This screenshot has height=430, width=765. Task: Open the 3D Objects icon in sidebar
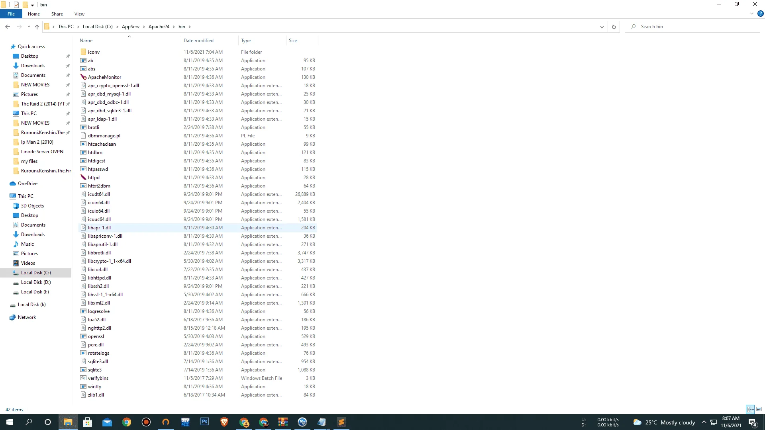(16, 206)
